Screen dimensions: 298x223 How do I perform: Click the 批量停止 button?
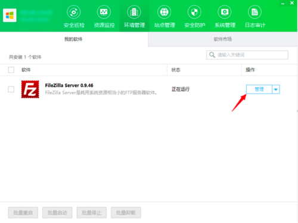tap(92, 213)
